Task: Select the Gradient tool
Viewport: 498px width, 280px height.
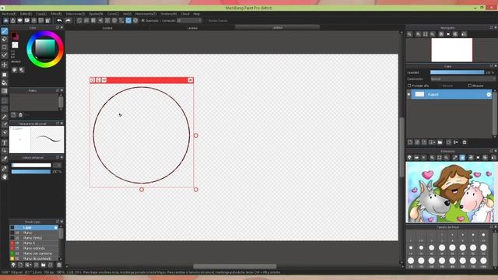Action: pos(5,91)
